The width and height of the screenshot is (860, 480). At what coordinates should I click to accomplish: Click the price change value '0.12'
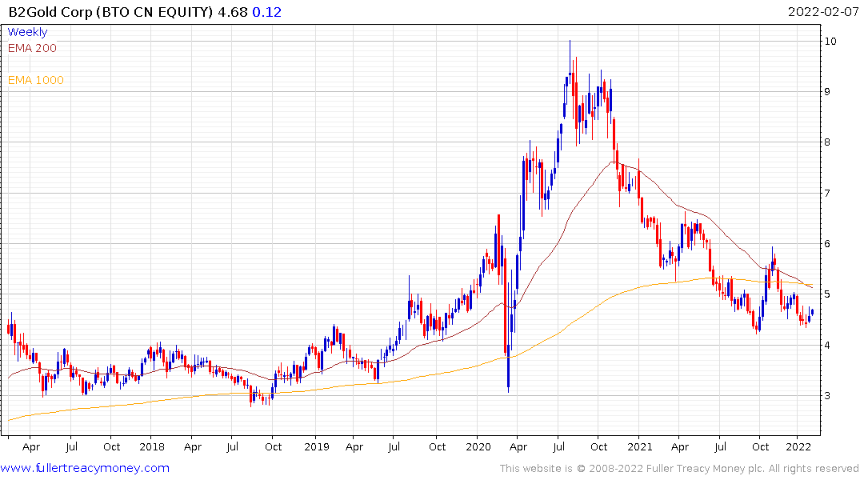point(266,12)
